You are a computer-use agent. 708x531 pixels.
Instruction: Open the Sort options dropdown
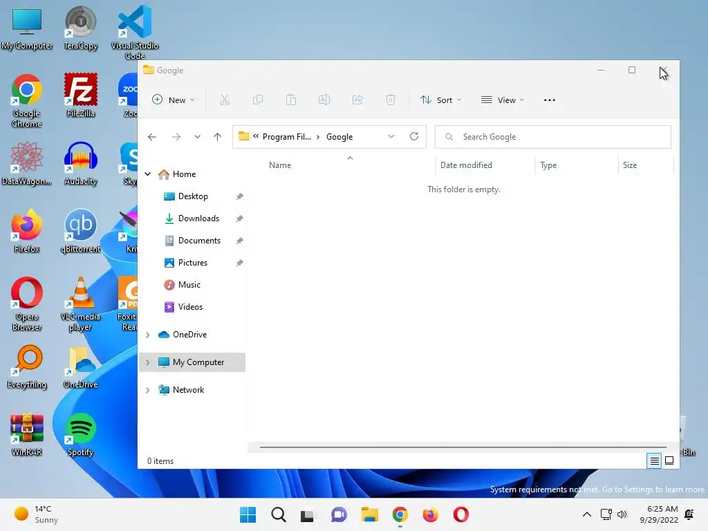[440, 100]
